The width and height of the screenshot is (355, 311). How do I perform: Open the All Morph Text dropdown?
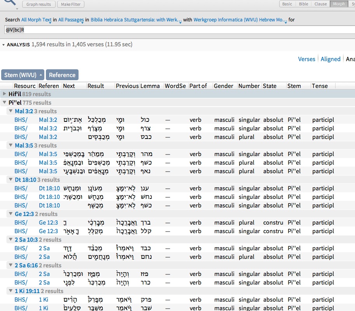pos(37,20)
